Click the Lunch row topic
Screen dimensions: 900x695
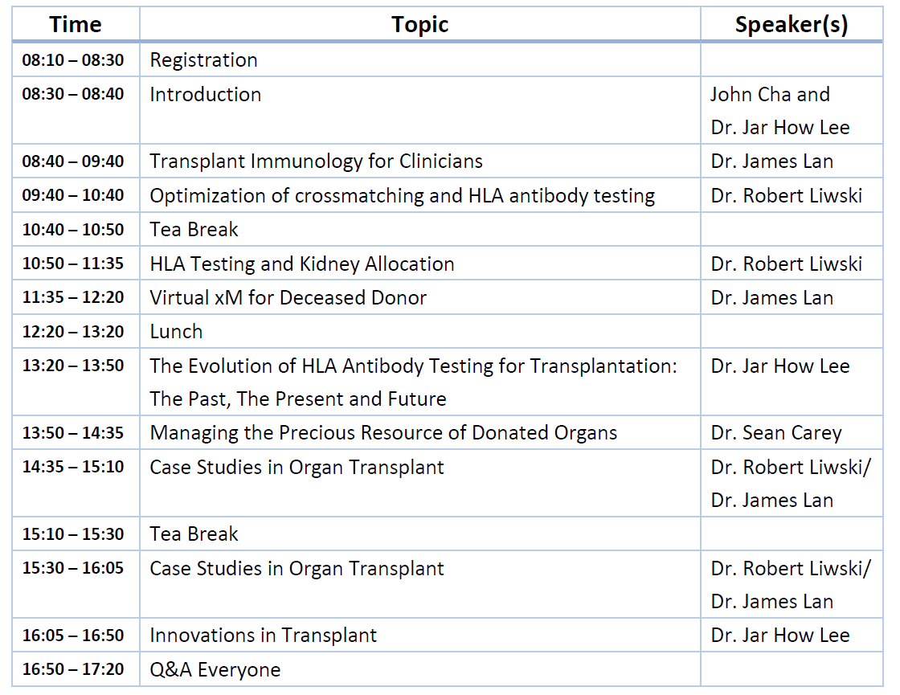pos(176,331)
